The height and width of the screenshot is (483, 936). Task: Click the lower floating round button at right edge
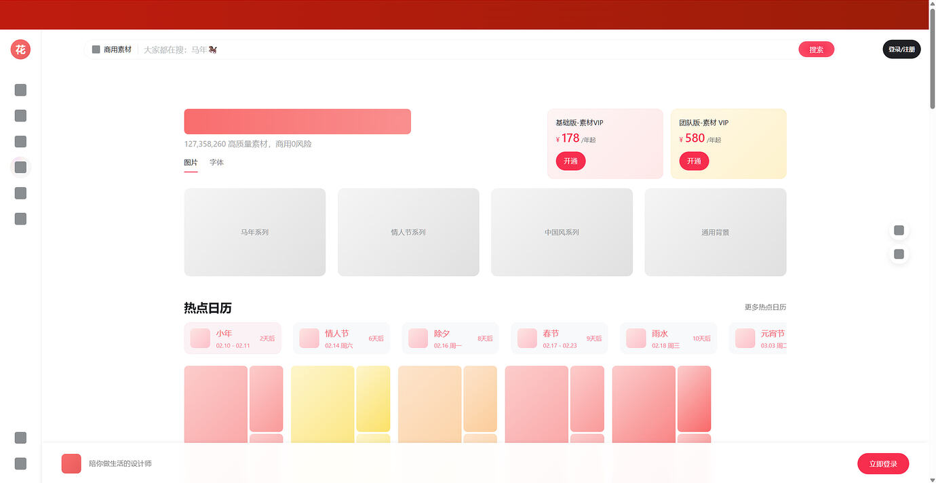coord(899,254)
